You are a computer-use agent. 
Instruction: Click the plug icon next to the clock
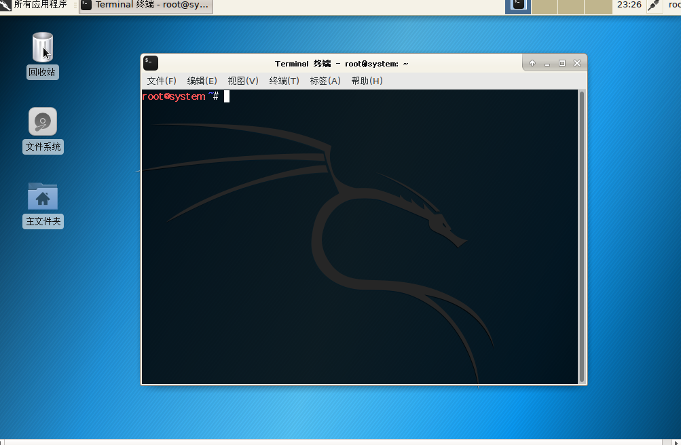[x=654, y=5]
